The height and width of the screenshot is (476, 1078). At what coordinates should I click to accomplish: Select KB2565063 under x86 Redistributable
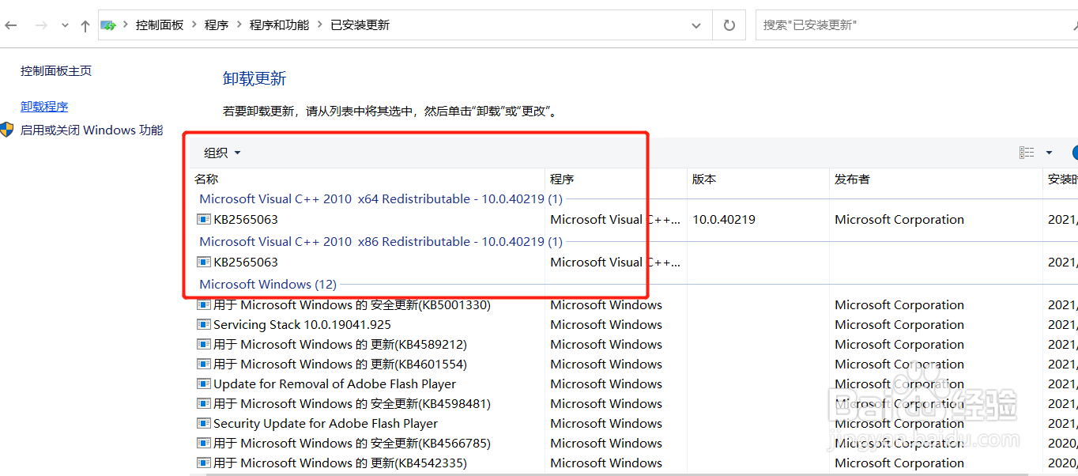[x=246, y=262]
